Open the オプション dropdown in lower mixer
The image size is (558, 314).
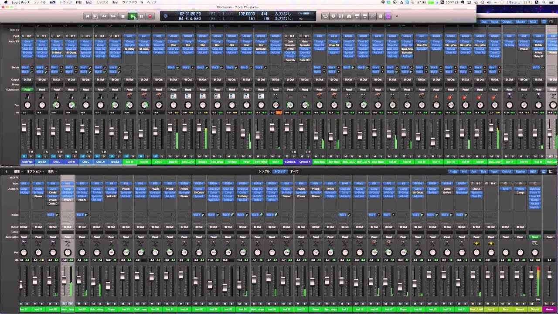click(34, 171)
